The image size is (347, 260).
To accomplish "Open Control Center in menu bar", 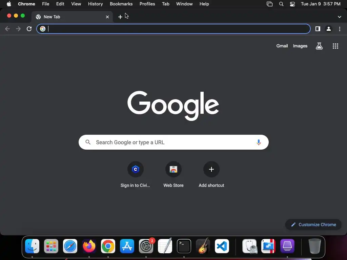I will coord(292,4).
